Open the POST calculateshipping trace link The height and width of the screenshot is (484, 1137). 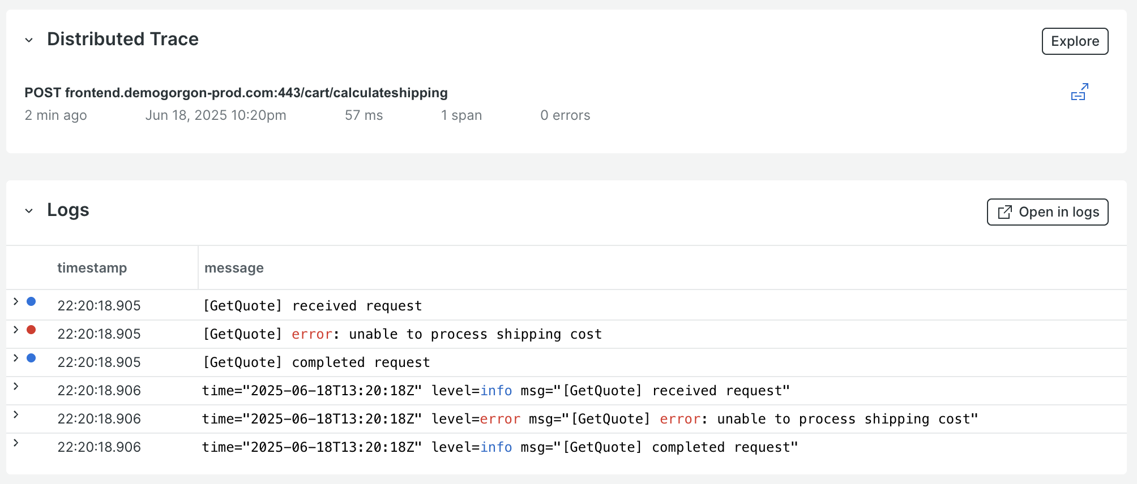click(x=236, y=93)
